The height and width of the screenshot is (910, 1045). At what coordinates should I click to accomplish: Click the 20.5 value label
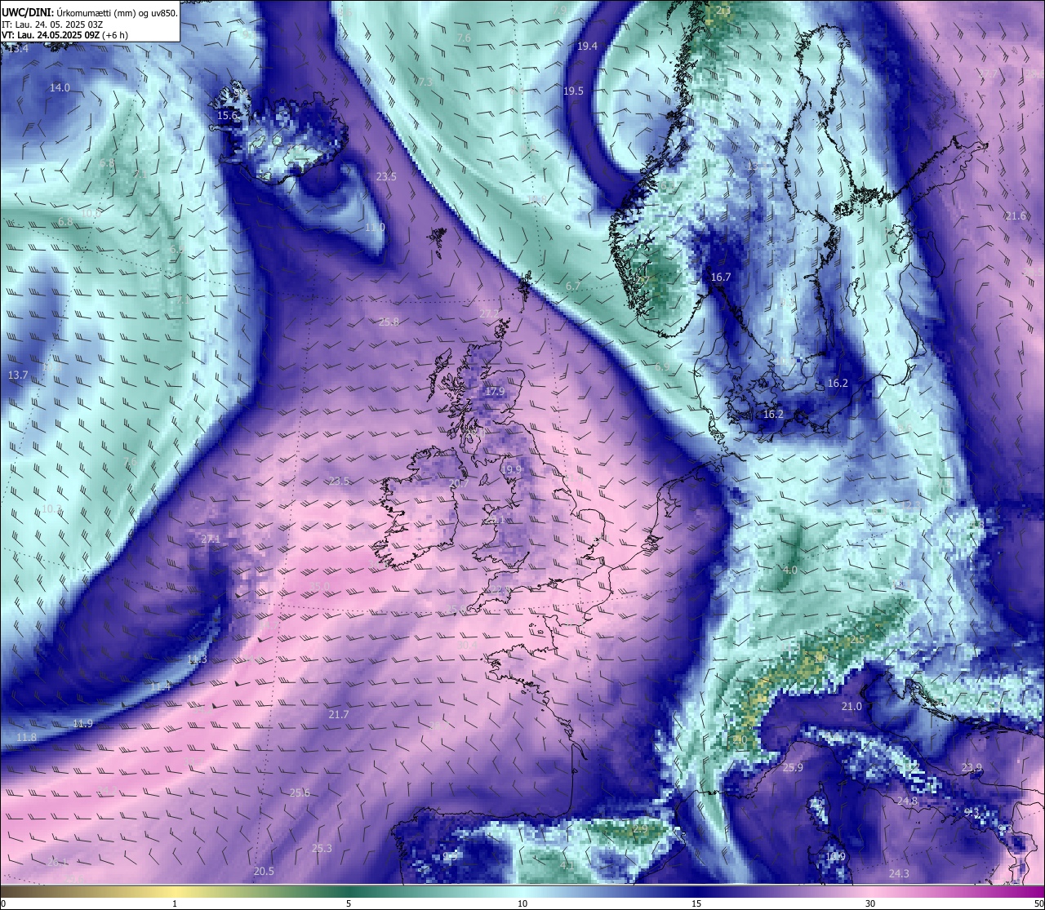[264, 871]
